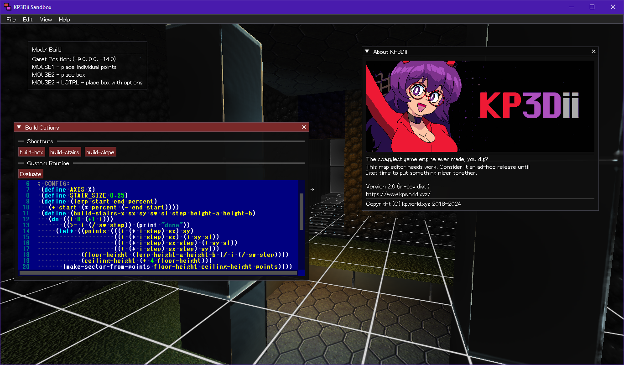Close the Build Options panel
This screenshot has height=365, width=624.
pos(304,127)
